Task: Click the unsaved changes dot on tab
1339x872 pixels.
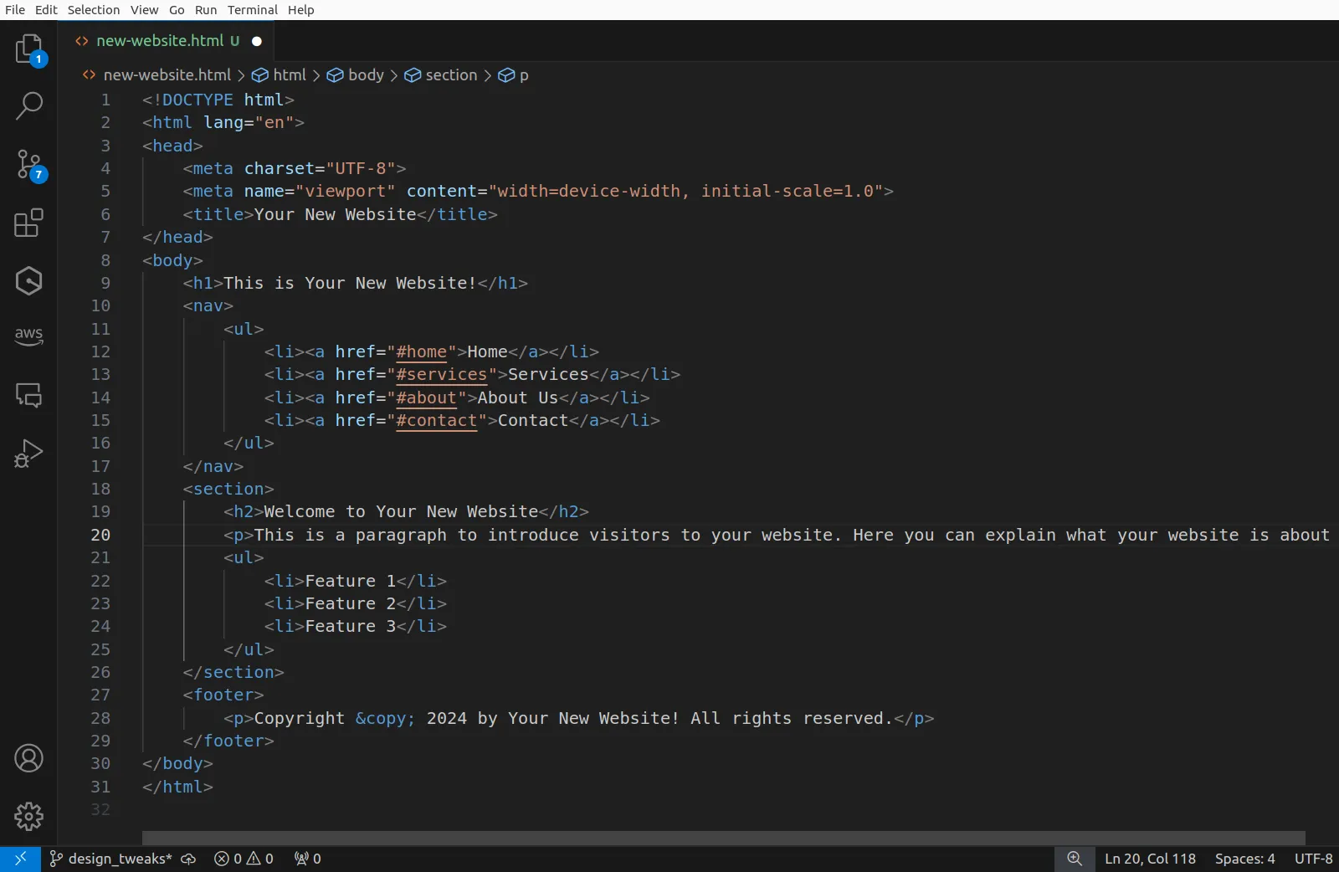Action: point(257,41)
